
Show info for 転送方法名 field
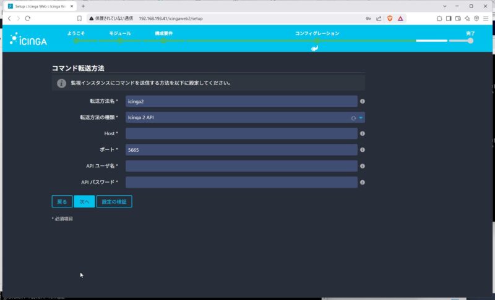pyautogui.click(x=363, y=101)
